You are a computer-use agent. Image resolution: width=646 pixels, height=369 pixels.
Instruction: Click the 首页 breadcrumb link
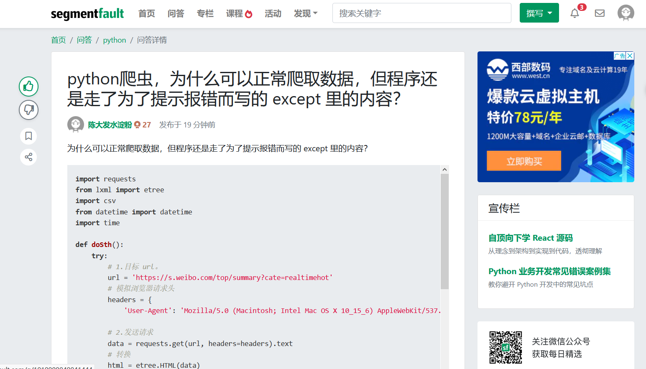pyautogui.click(x=59, y=40)
